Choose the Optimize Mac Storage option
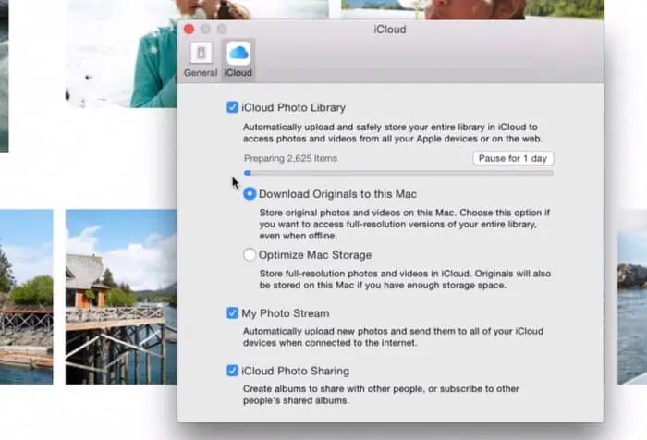 pyautogui.click(x=250, y=255)
